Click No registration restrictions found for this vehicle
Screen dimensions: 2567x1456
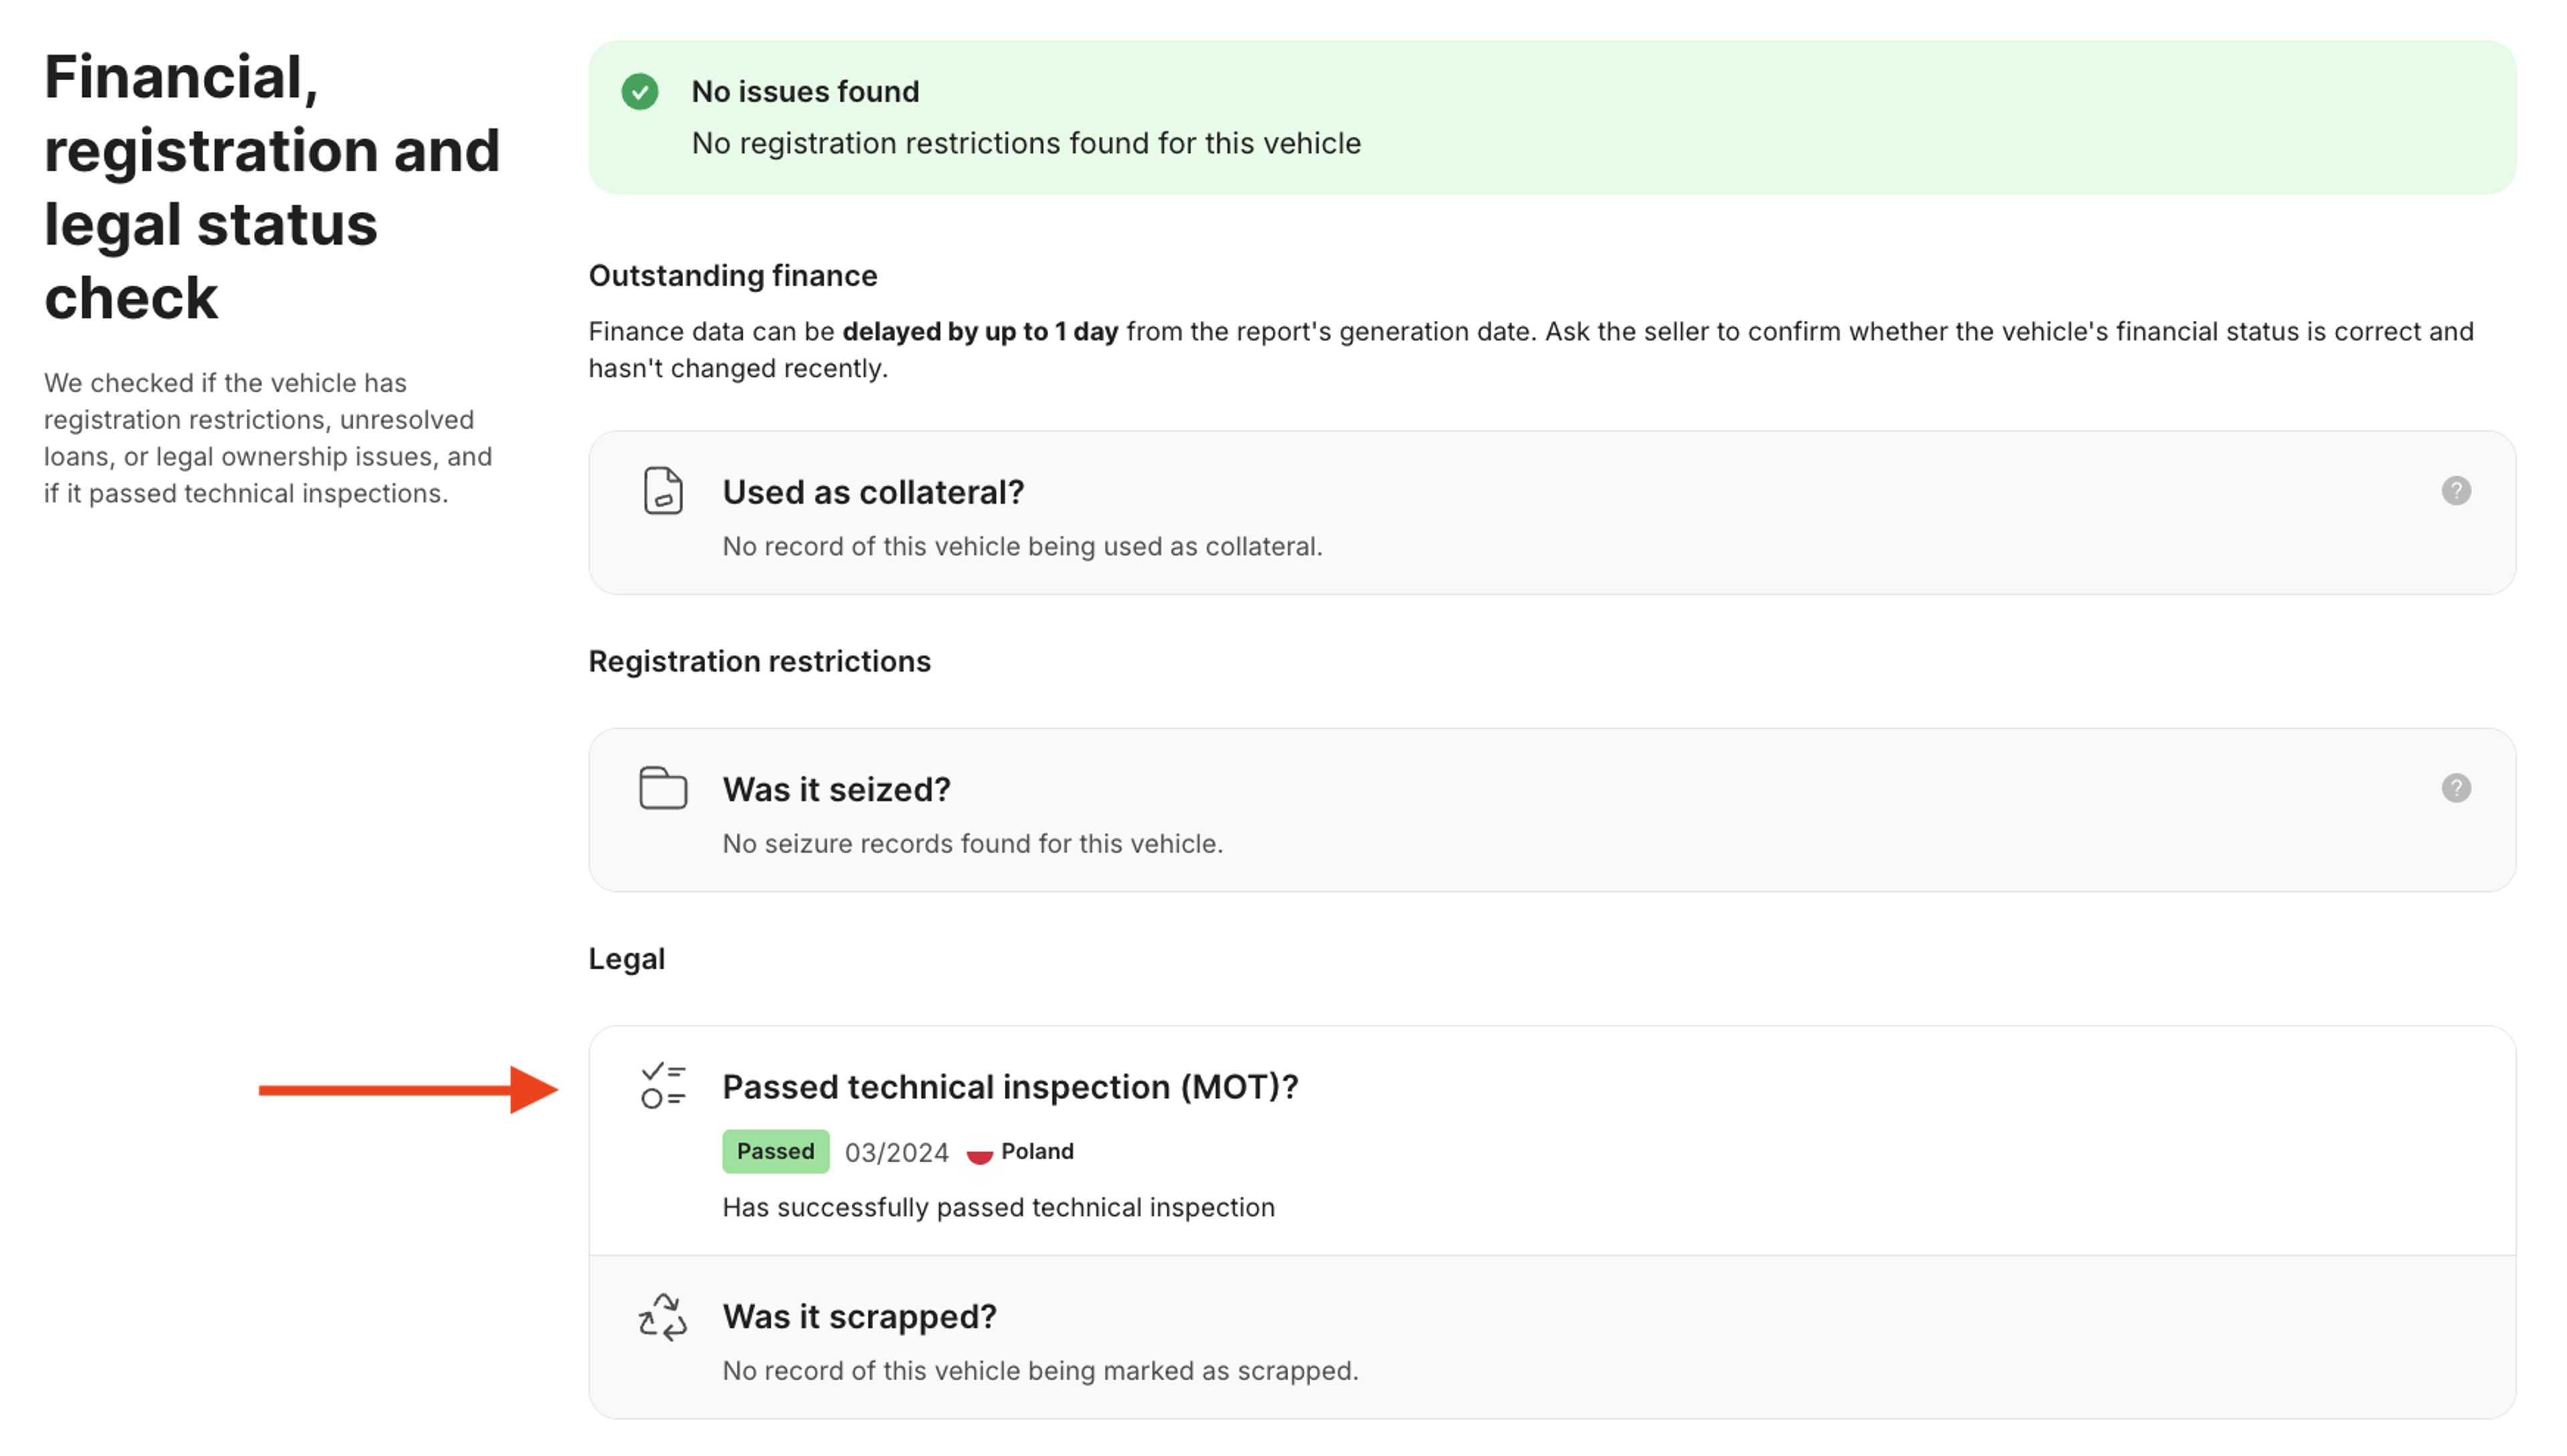coord(1026,144)
